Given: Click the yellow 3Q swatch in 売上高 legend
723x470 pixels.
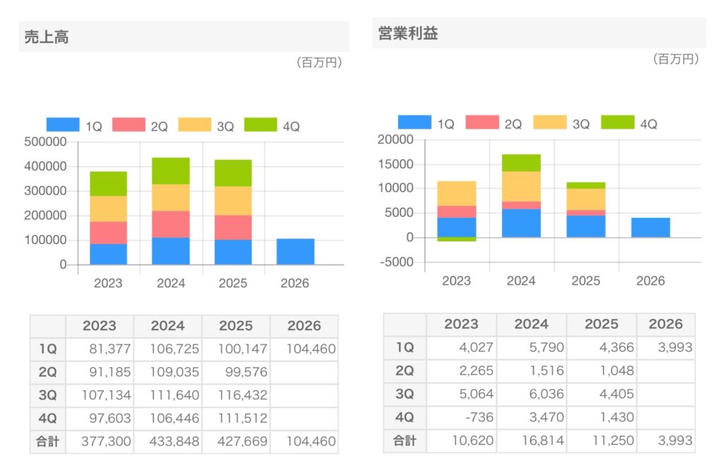Looking at the screenshot, I should [194, 126].
